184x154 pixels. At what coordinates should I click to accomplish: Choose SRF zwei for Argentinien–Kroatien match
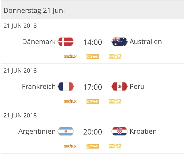click(x=93, y=146)
